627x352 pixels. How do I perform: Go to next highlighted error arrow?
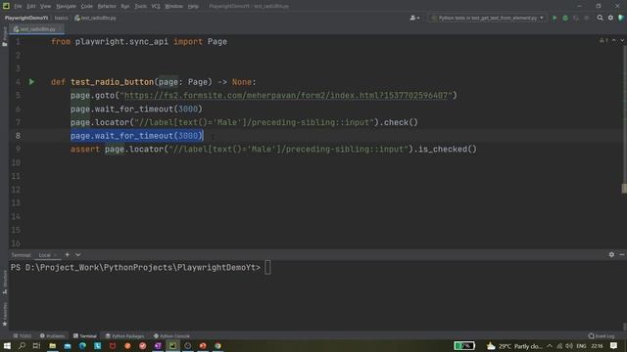pos(622,41)
